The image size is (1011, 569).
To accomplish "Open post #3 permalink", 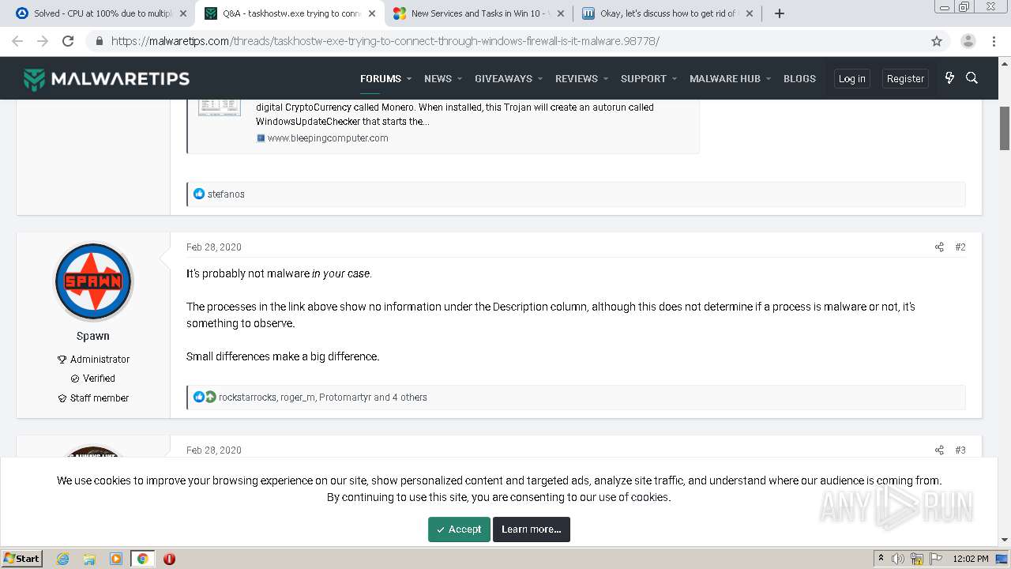I will [960, 450].
